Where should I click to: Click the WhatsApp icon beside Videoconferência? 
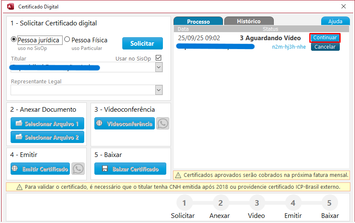click(162, 124)
